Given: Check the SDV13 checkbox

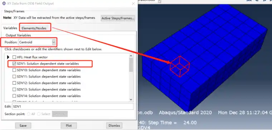Looking at the screenshot, I should [x=14, y=89].
